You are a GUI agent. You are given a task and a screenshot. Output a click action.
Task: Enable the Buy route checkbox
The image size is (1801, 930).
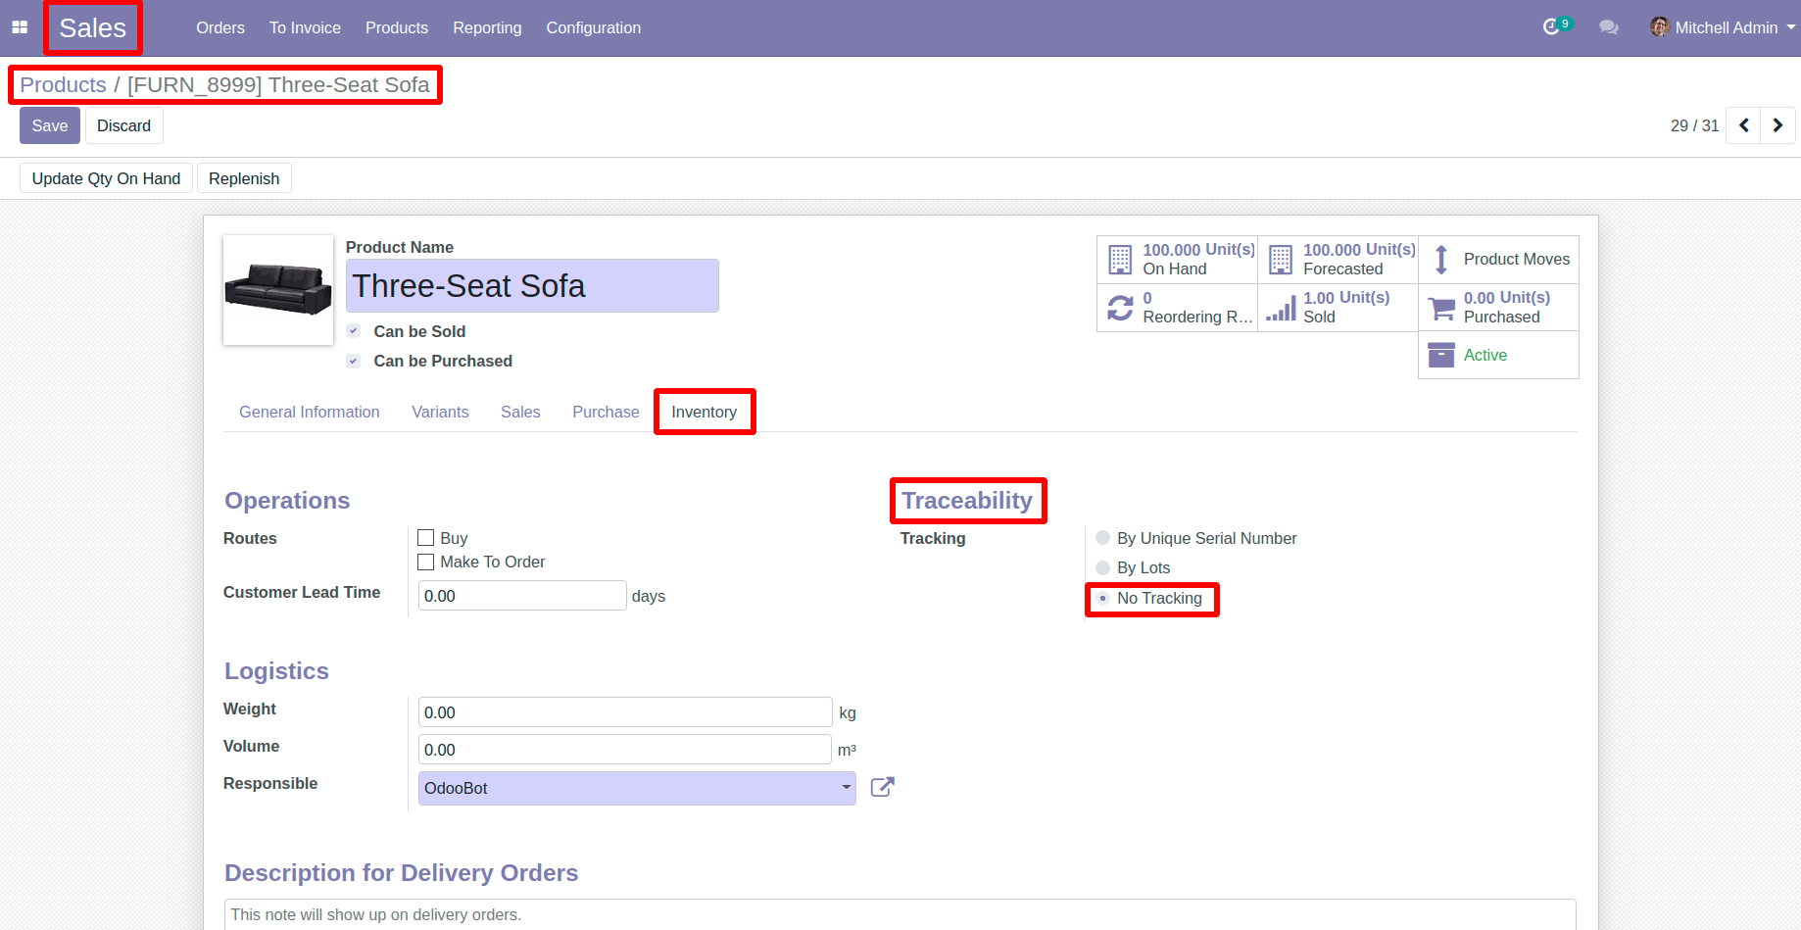(426, 538)
